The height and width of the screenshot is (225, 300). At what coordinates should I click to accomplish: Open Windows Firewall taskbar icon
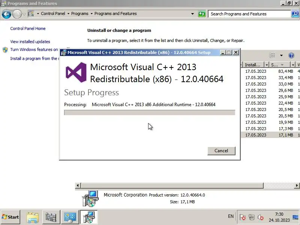[x=51, y=217]
